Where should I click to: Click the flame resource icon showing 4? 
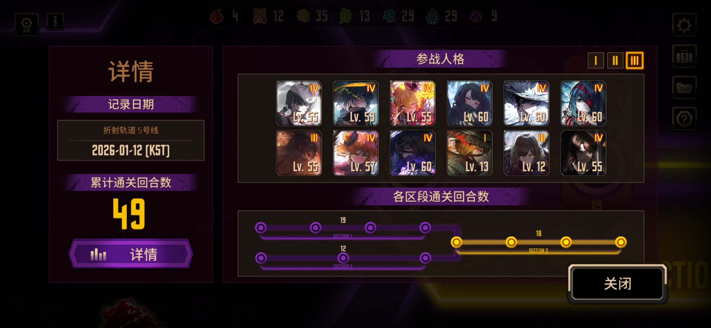pyautogui.click(x=217, y=16)
